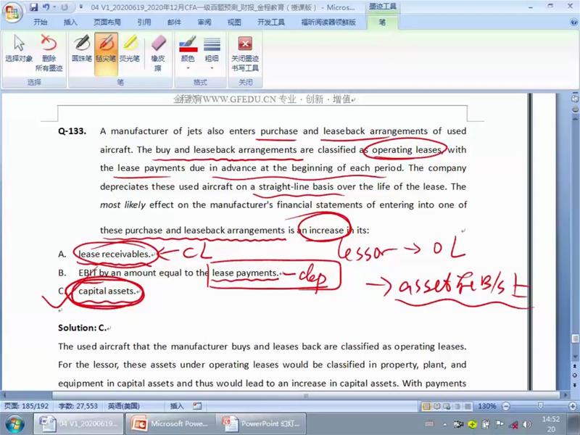This screenshot has width=580, height=435.
Task: Click the Action Center flag tray icon
Action: [500, 425]
